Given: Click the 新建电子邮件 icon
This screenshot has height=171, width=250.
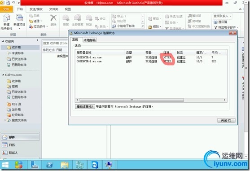Looking at the screenshot, I should 6,18.
